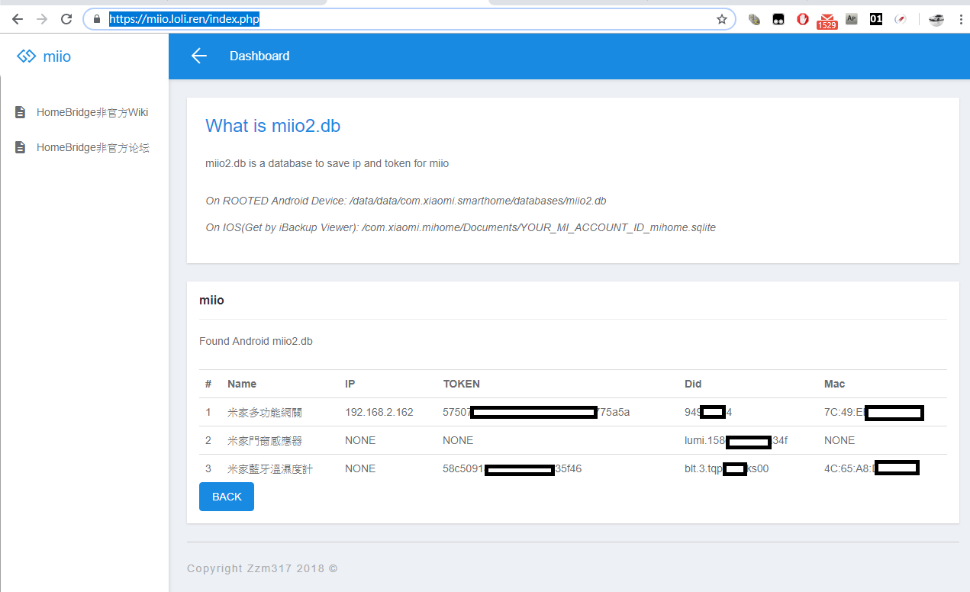Bookmark this page with the star icon
Viewport: 970px width, 592px height.
click(721, 19)
